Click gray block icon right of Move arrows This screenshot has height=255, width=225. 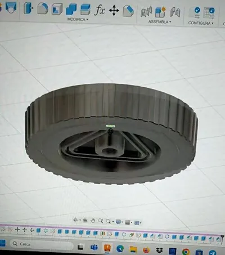128,11
